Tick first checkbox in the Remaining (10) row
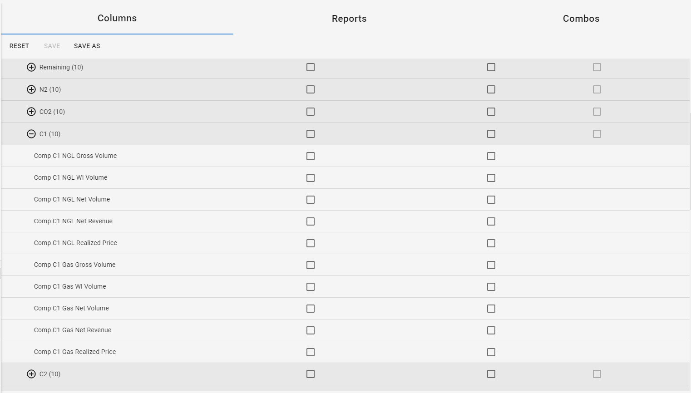691x393 pixels. pyautogui.click(x=311, y=67)
